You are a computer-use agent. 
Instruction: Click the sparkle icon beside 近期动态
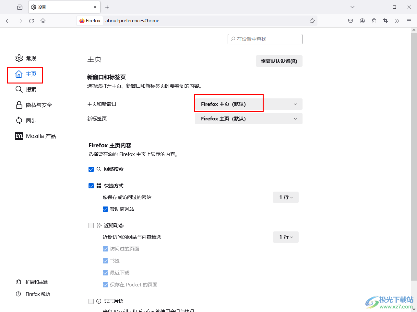click(x=99, y=226)
